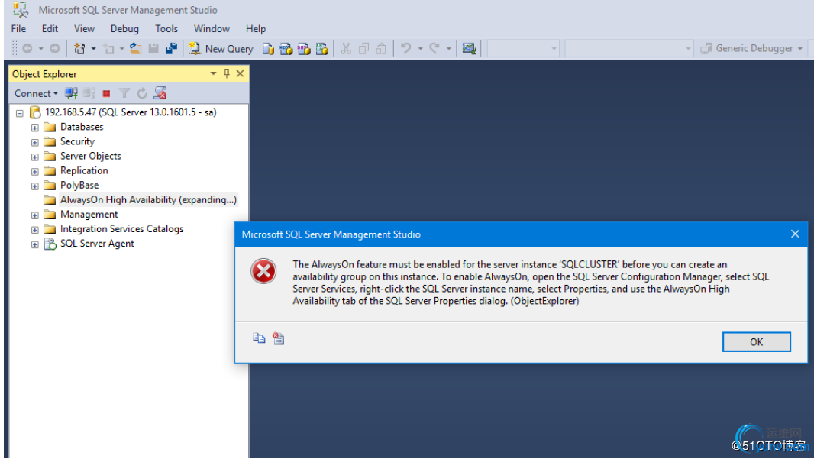
Task: Select the SQL Server Agent tree item
Action: point(97,244)
